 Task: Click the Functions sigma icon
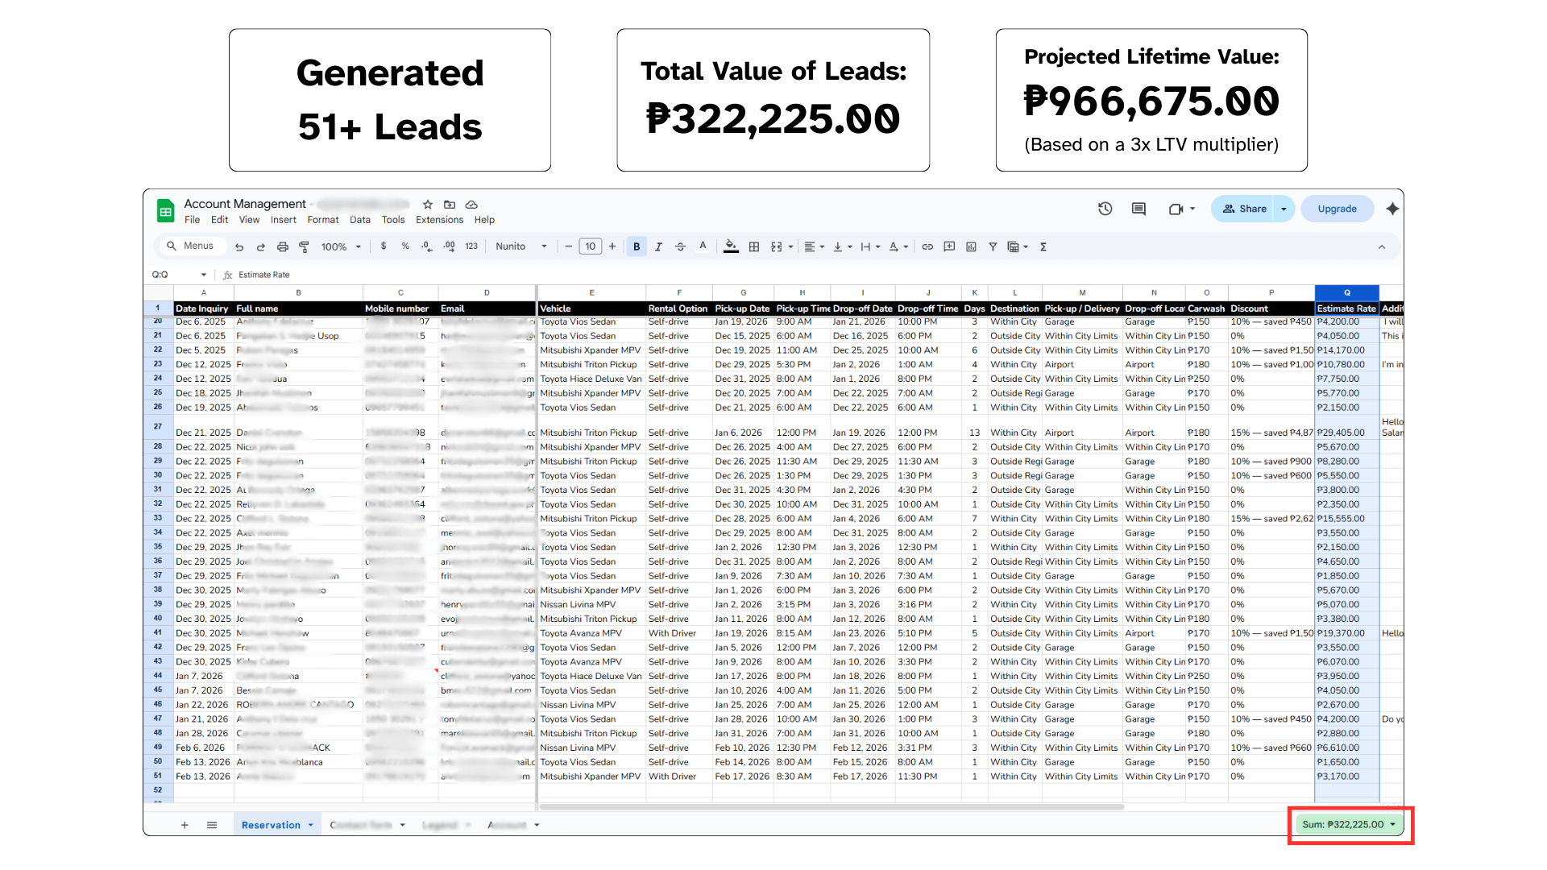click(x=1043, y=246)
